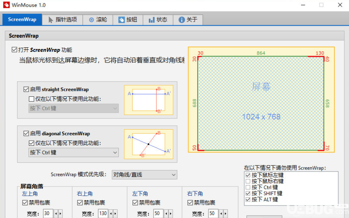The width and height of the screenshot is (349, 218).
Task: Click the WinMouse app icon in title bar
Action: 6,5
